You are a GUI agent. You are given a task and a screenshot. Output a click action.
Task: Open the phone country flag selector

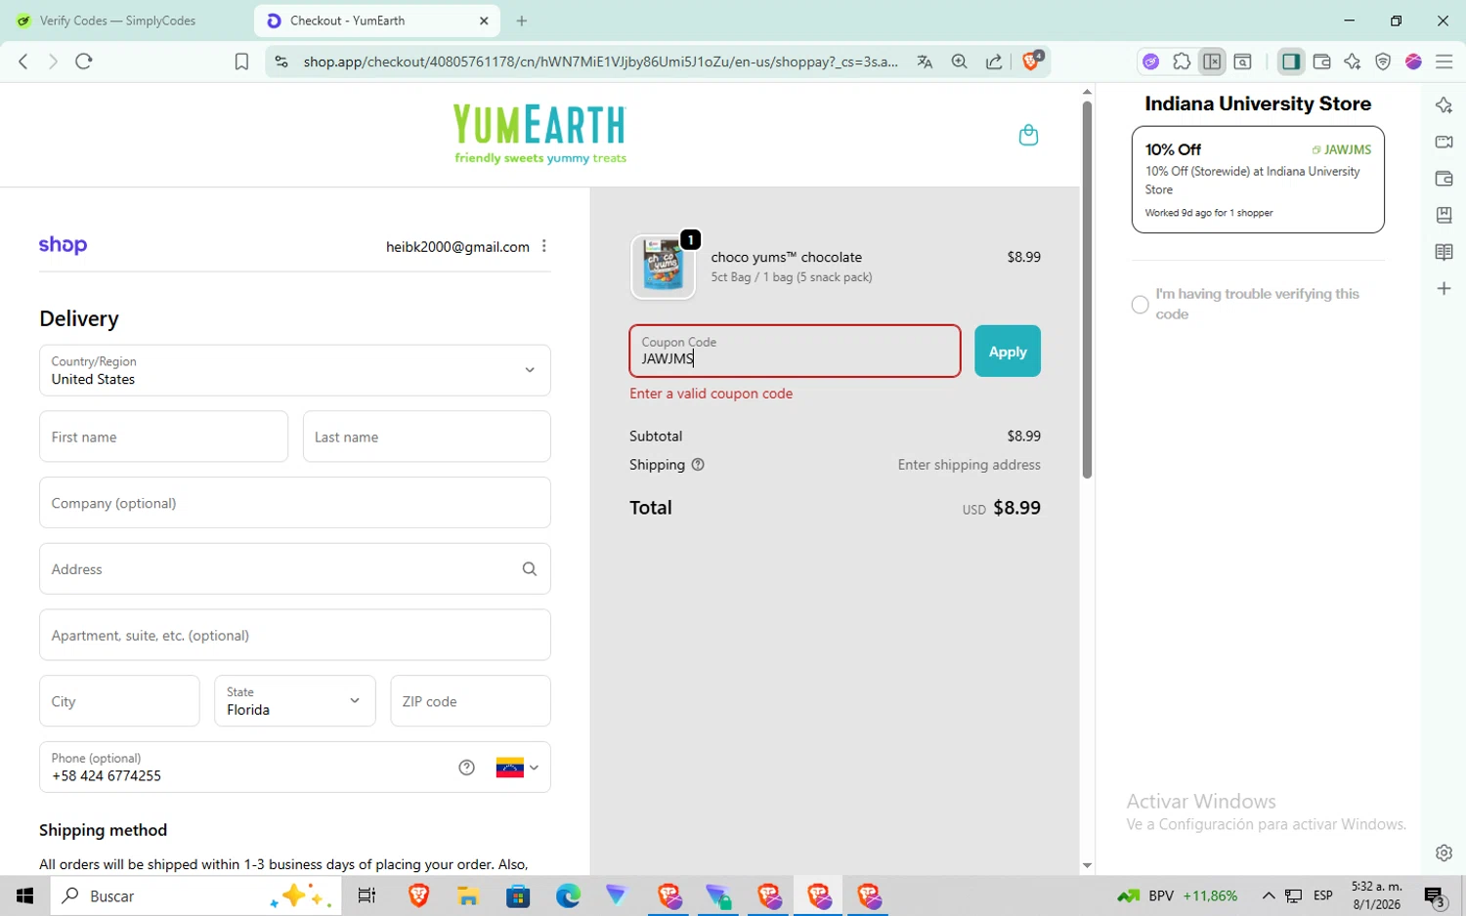(517, 768)
